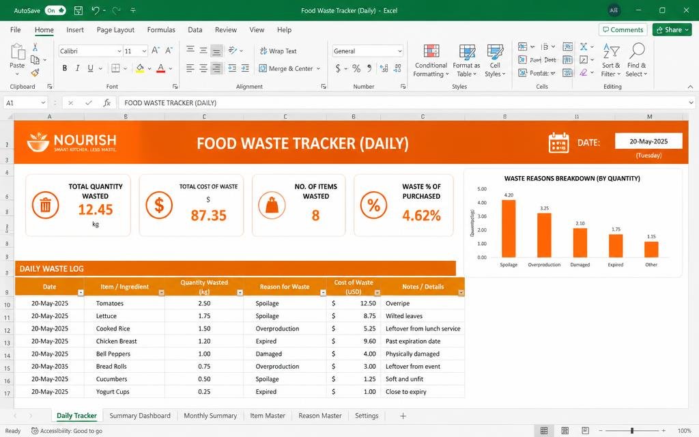Increase decimal places

[384, 68]
